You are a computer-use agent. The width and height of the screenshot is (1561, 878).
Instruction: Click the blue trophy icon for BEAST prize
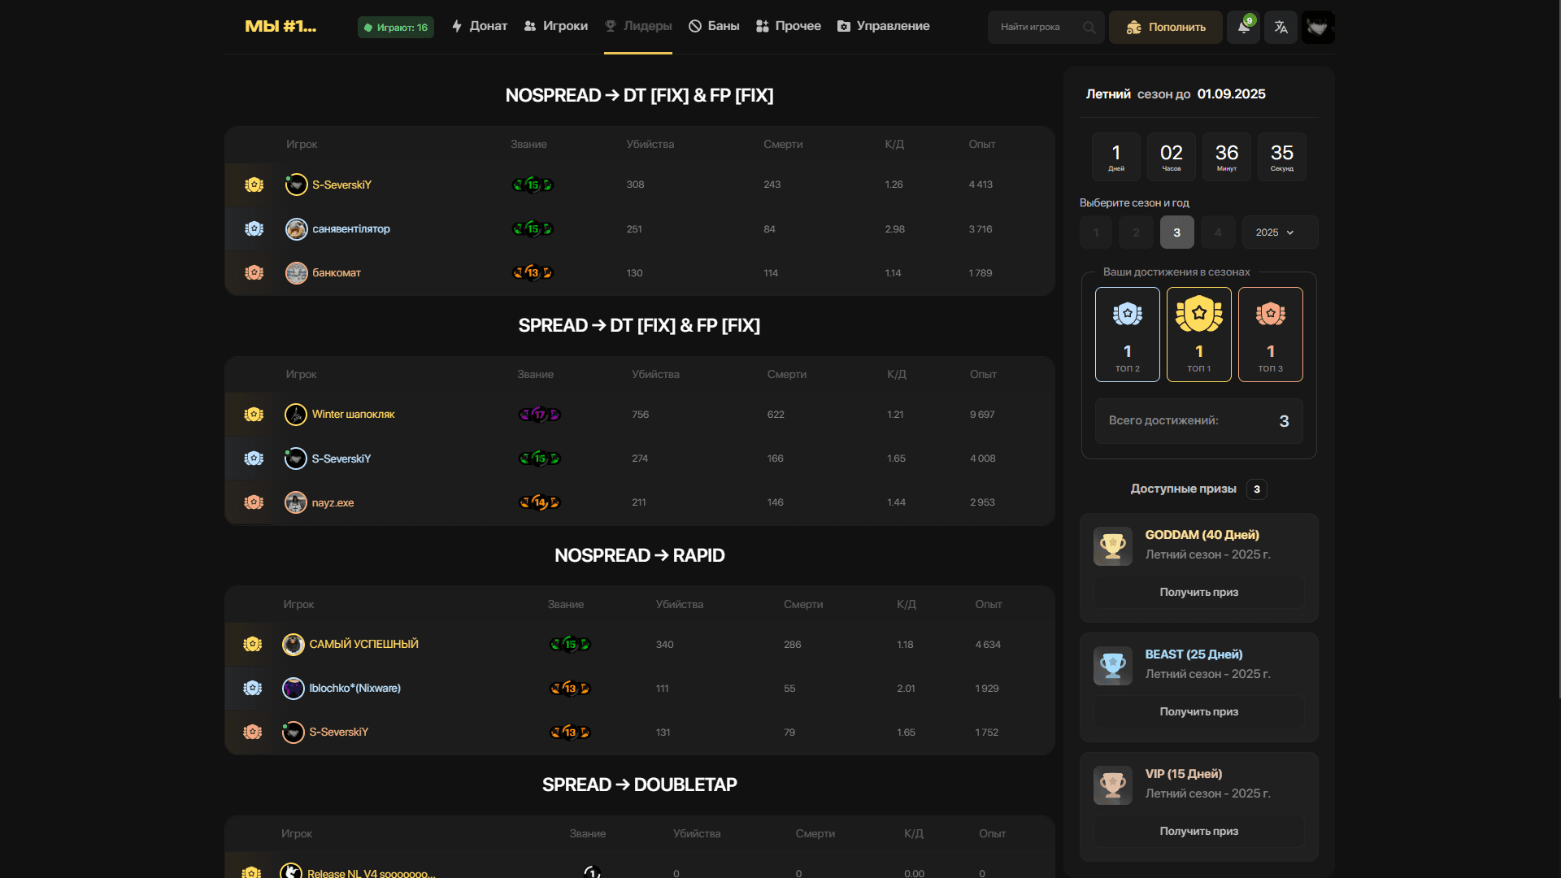coord(1113,666)
